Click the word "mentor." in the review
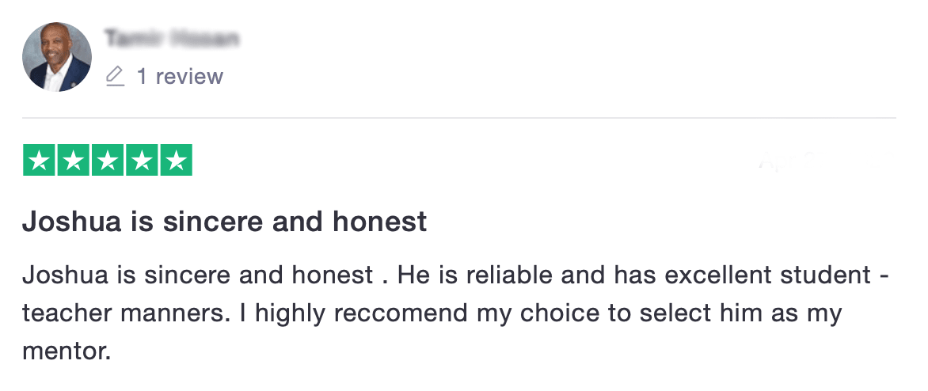The image size is (928, 391). click(x=67, y=352)
